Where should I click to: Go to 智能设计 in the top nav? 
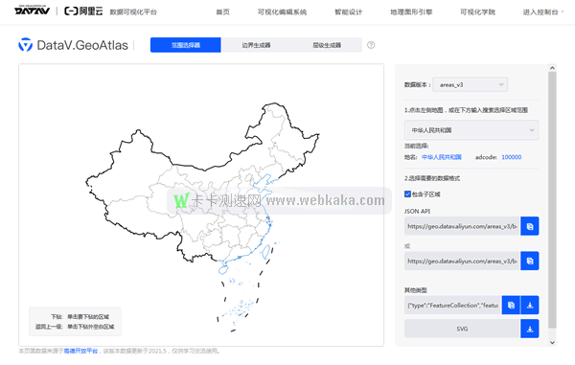pos(349,12)
